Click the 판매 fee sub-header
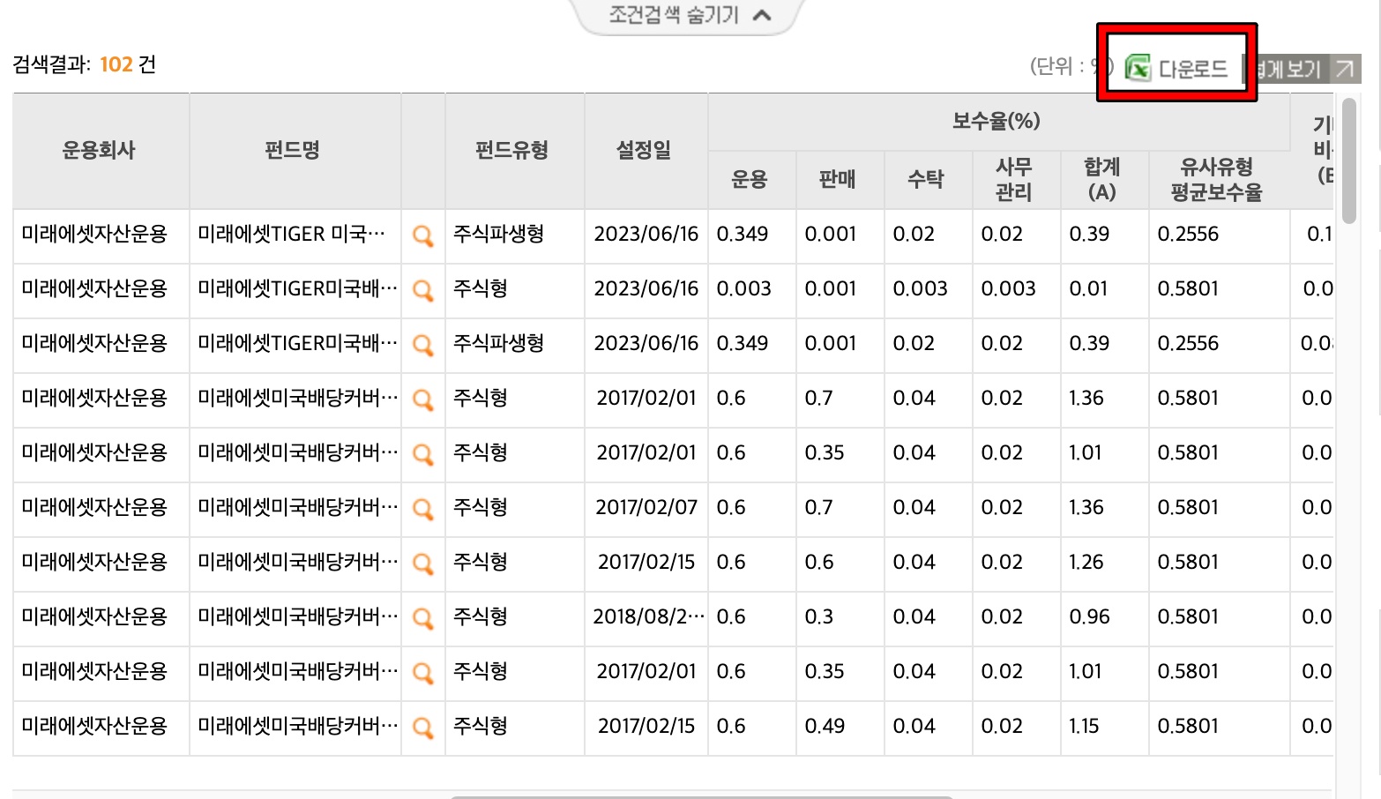This screenshot has height=799, width=1381. click(840, 180)
